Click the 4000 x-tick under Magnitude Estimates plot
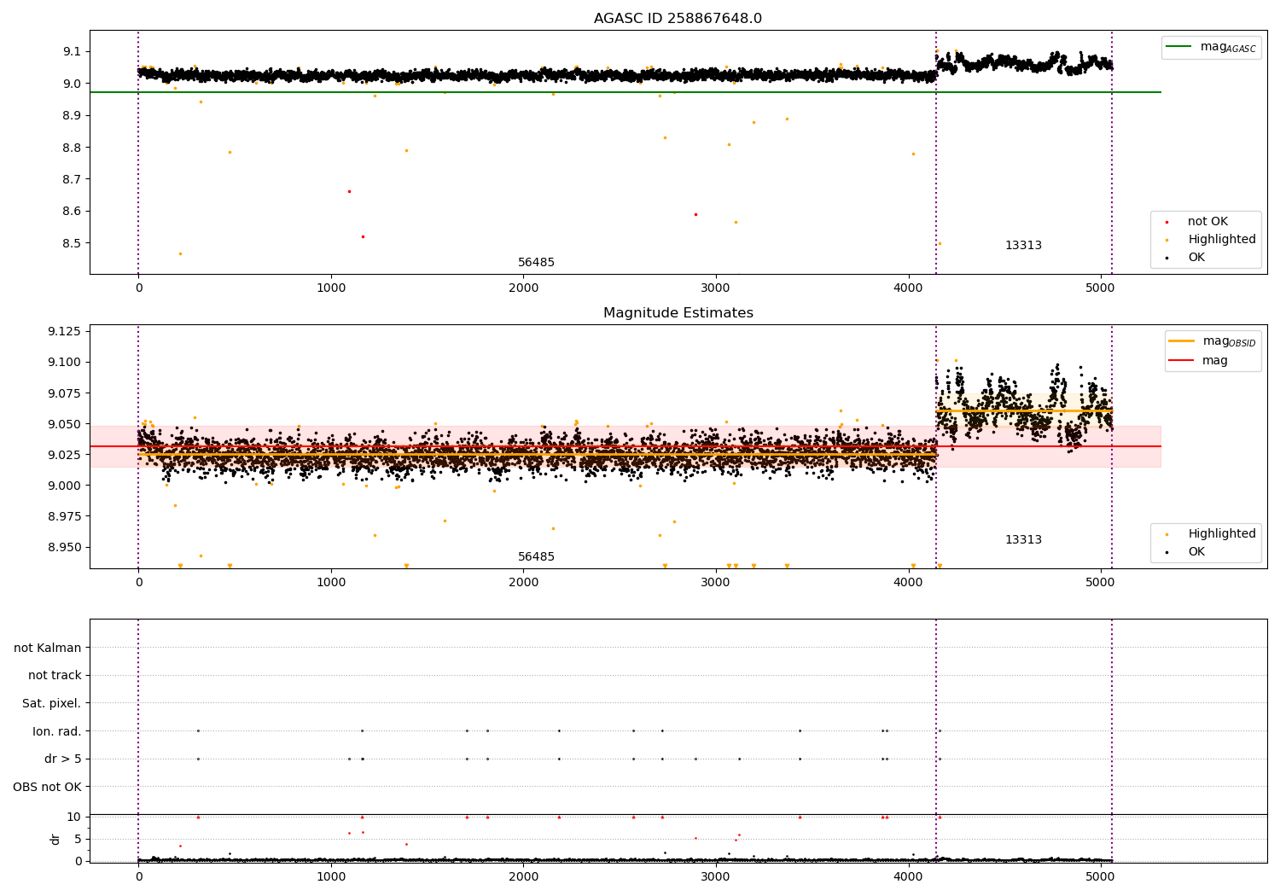This screenshot has height=896, width=1280. [908, 583]
